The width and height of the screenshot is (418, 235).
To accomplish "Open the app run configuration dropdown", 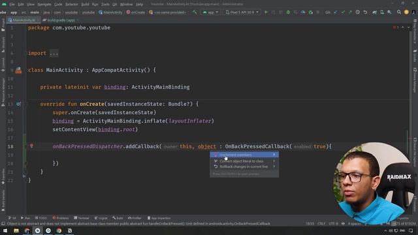I will 210,12.
